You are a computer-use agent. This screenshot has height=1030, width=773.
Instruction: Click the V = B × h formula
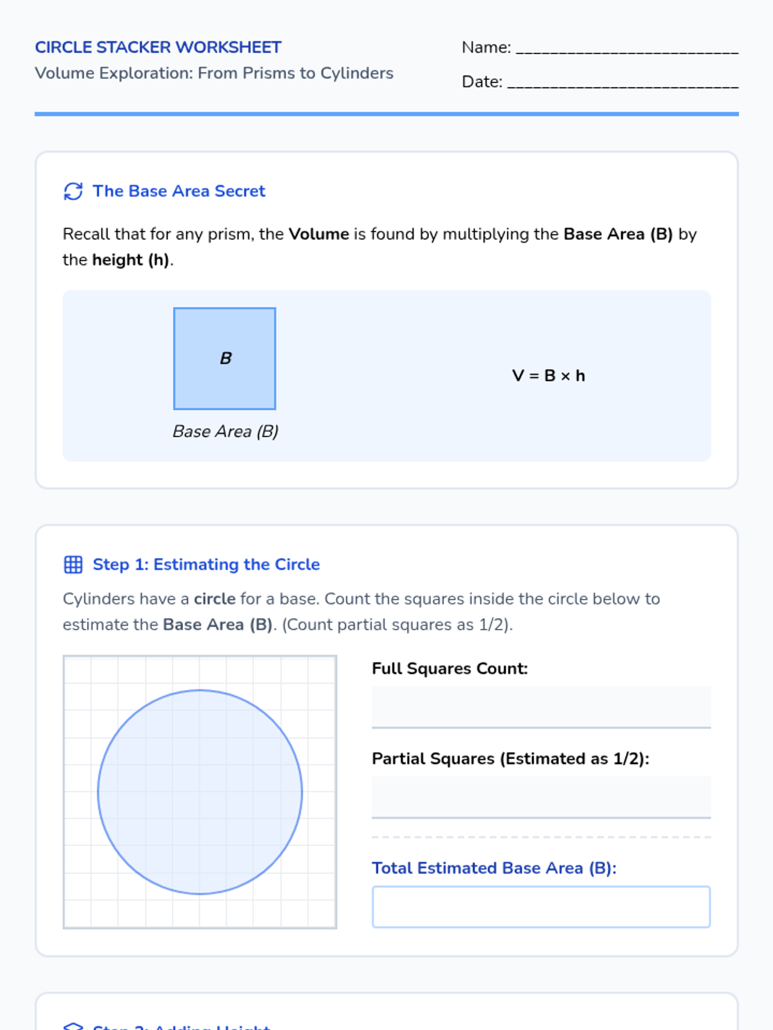[548, 375]
